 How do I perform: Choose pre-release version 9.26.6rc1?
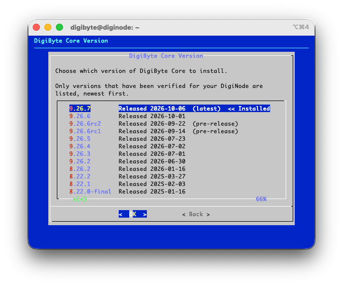(x=153, y=131)
